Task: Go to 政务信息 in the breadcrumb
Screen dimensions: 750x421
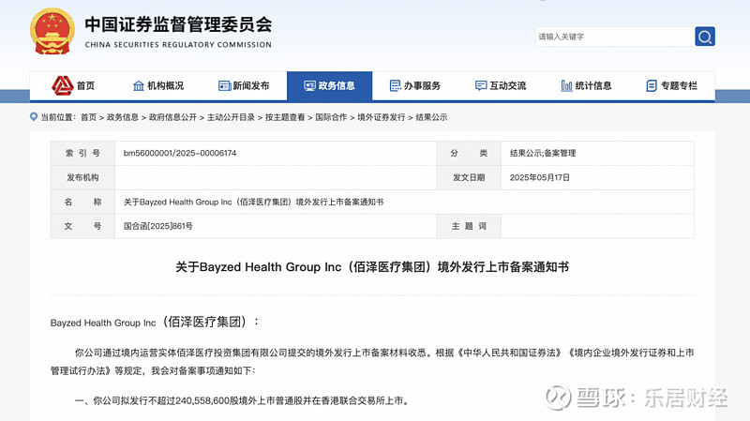Action: [x=123, y=117]
